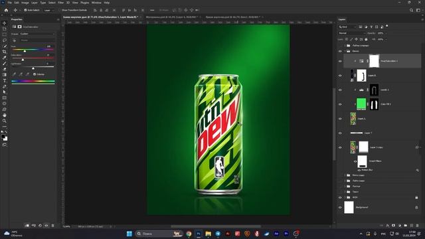Toggle Properties panel layer visibility eye icon
The width and height of the screenshot is (425, 239).
tap(46, 226)
